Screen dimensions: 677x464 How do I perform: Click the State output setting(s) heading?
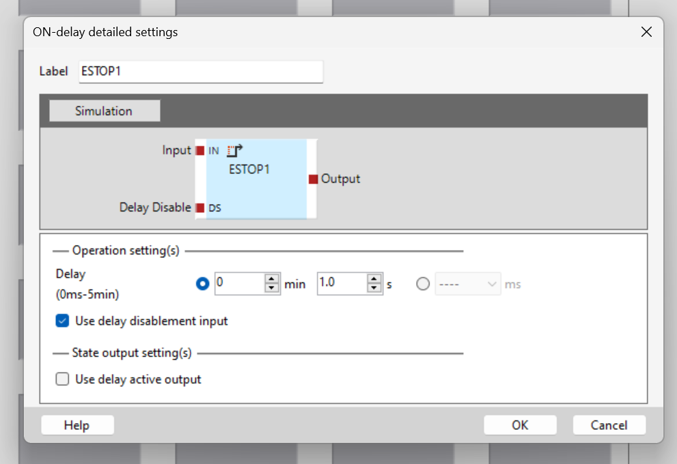(132, 353)
